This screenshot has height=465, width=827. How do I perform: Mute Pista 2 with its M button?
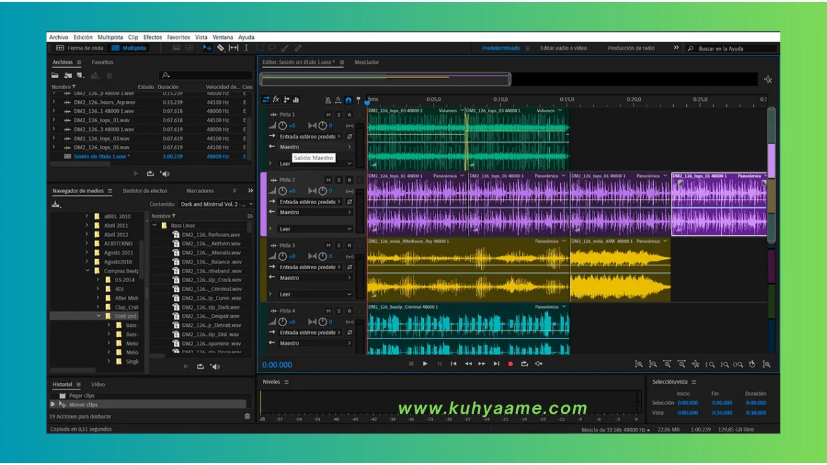coord(328,180)
